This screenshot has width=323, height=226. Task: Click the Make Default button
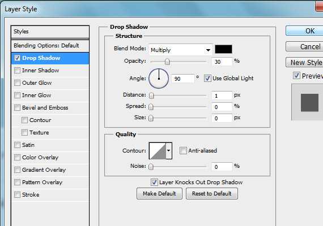(x=159, y=194)
